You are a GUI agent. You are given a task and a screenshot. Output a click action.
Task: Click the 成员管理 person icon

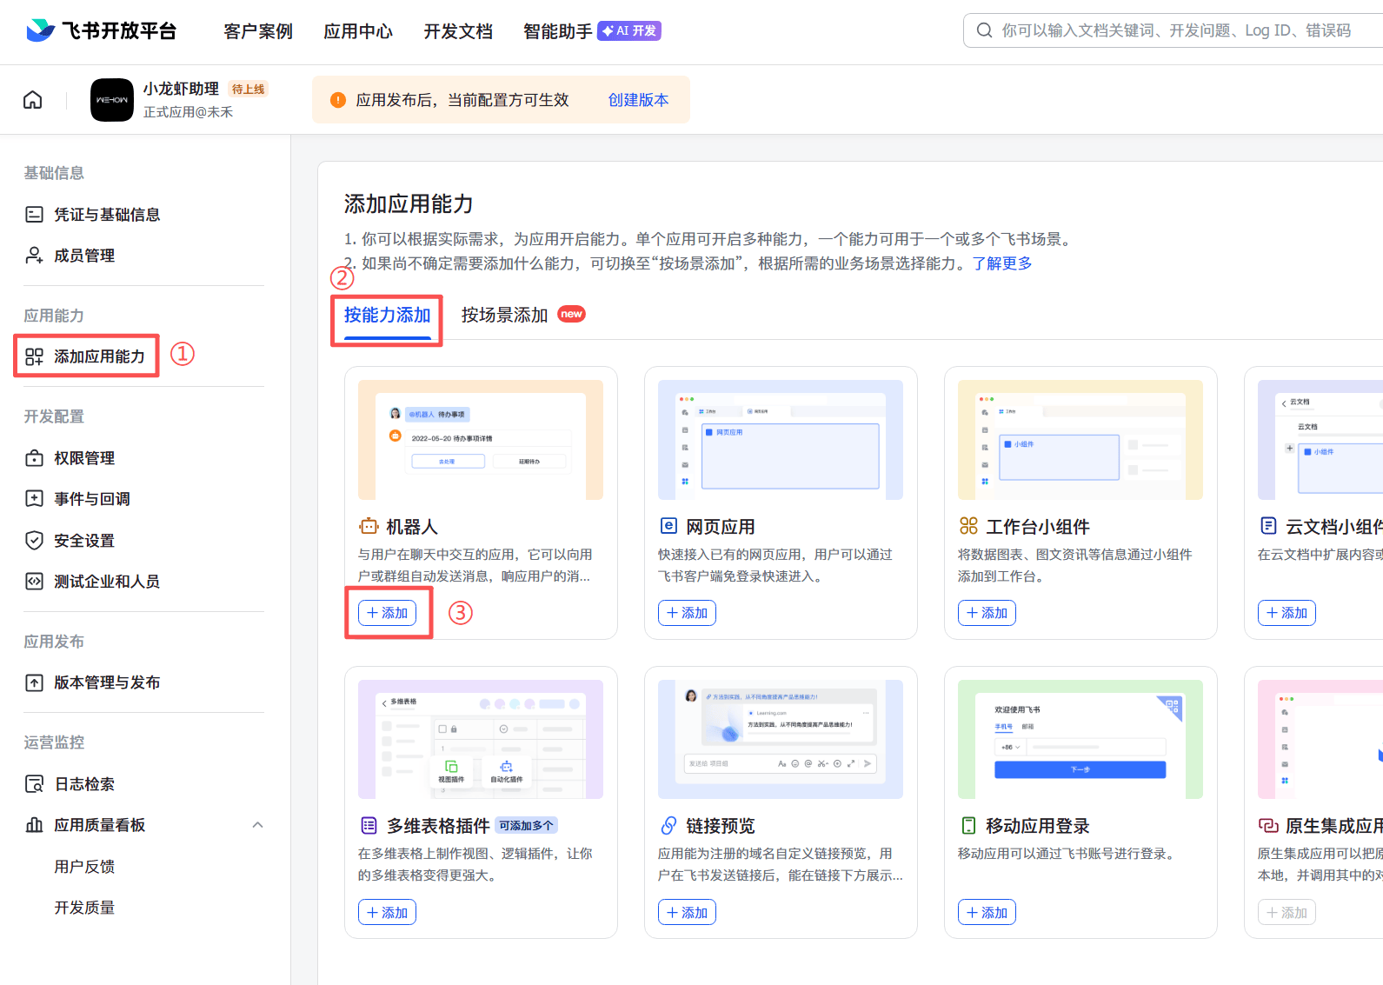[x=34, y=256]
